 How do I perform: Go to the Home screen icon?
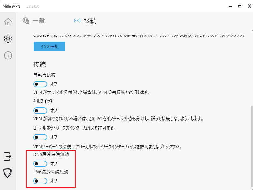click(8, 22)
